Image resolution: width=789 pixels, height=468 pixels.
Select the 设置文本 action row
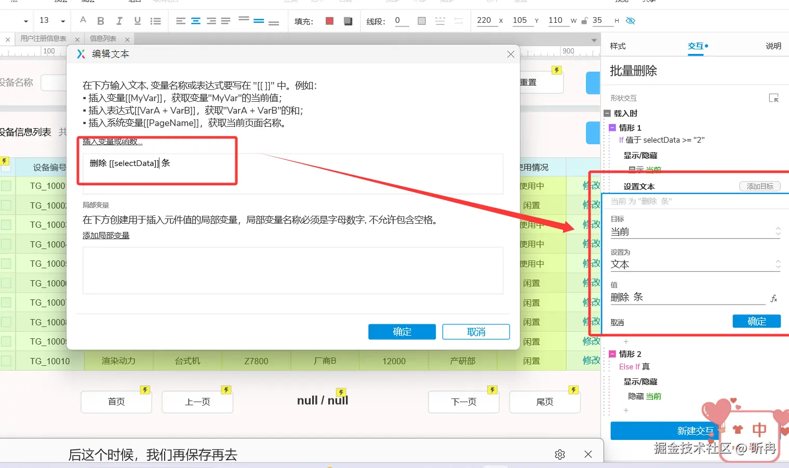(x=639, y=187)
